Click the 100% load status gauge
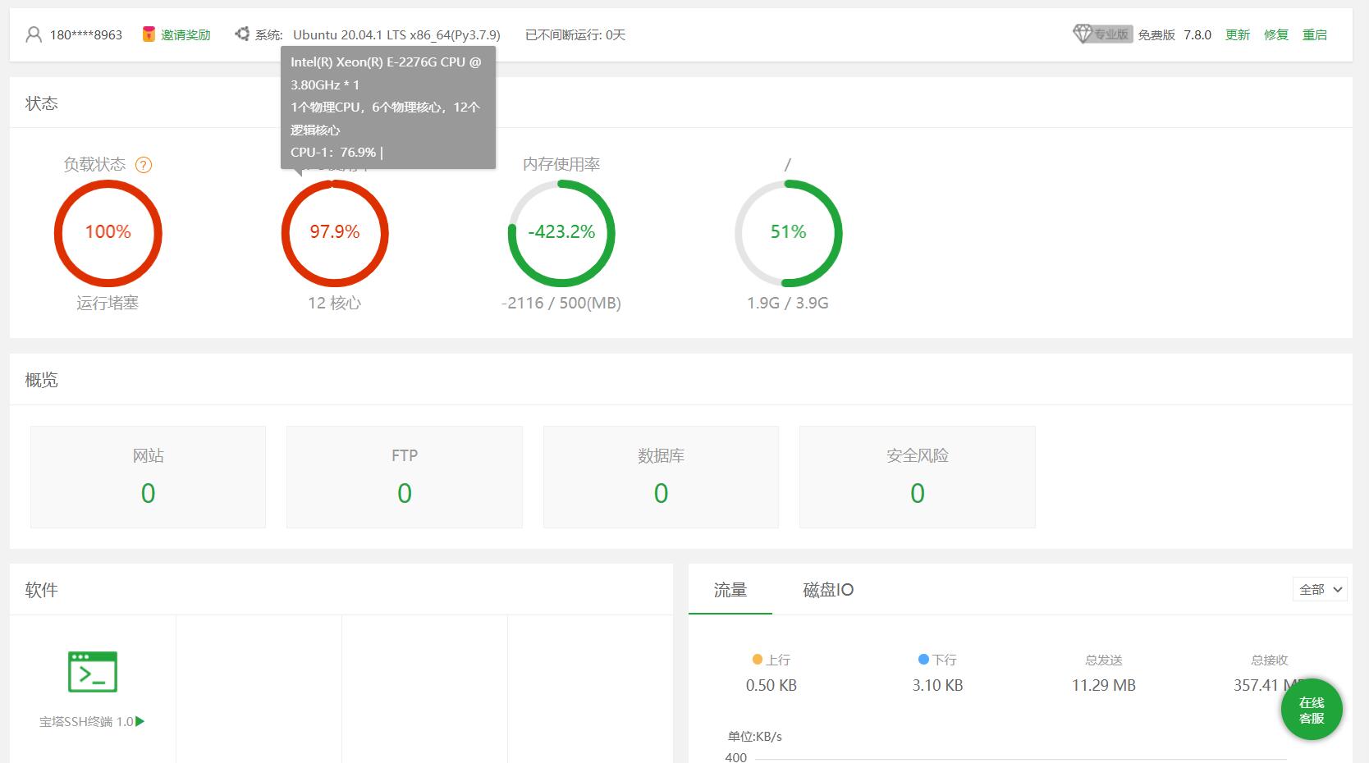The height and width of the screenshot is (763, 1369). (x=108, y=233)
